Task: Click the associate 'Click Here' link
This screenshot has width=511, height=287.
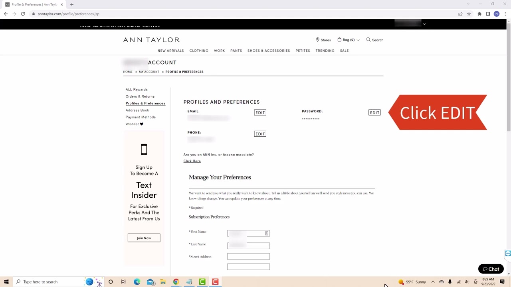Action: click(x=192, y=161)
